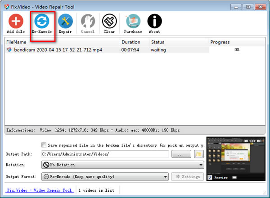Open output folder via yellow folder icon
The width and height of the screenshot is (270, 198).
pos(199,154)
